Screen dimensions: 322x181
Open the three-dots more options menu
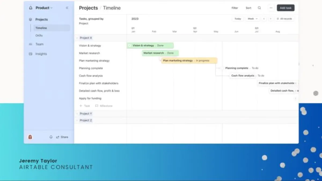pos(271,8)
